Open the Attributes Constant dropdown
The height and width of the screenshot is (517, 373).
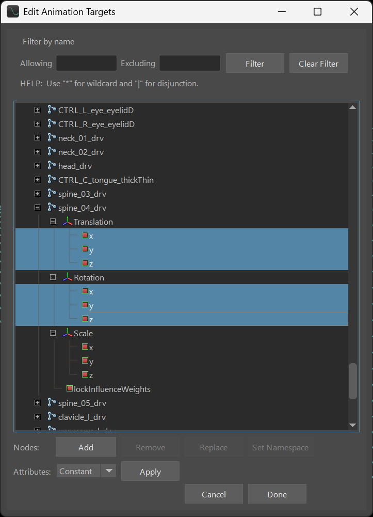pos(109,471)
